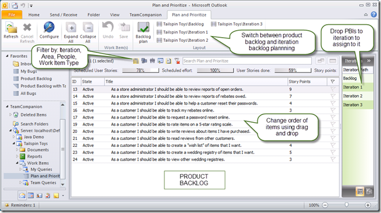
Task: Open the navigation buttons configure dropdown
Action: pyautogui.click(x=63, y=195)
